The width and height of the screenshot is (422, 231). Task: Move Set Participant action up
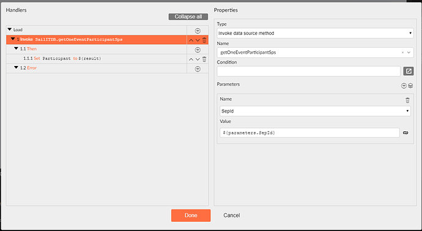[x=191, y=59]
